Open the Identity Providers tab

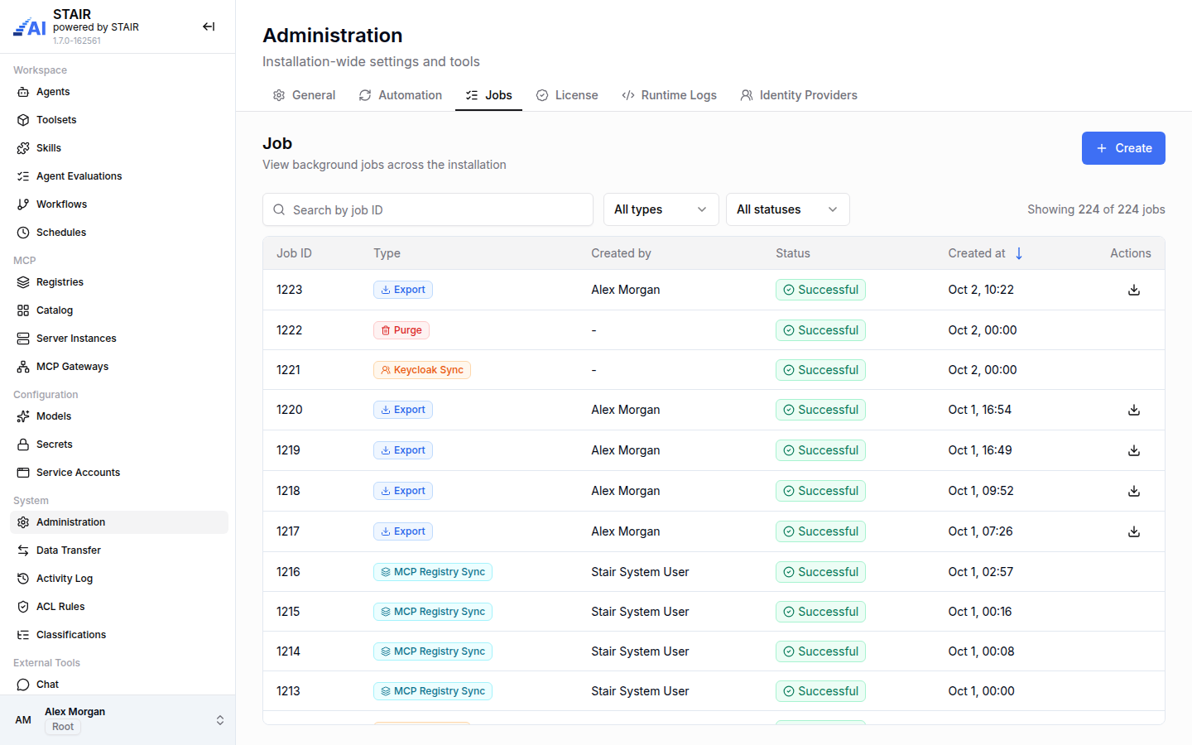click(799, 95)
